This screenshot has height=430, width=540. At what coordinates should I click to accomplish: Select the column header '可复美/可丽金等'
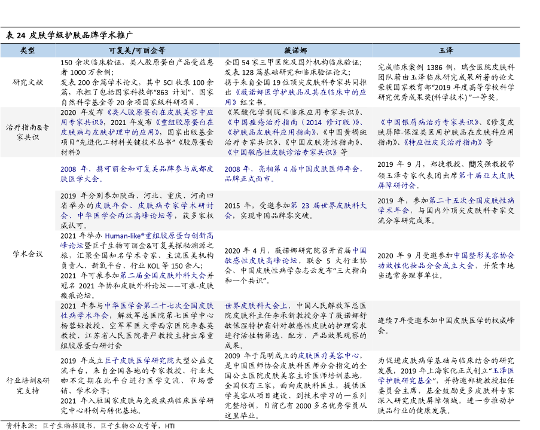point(137,50)
